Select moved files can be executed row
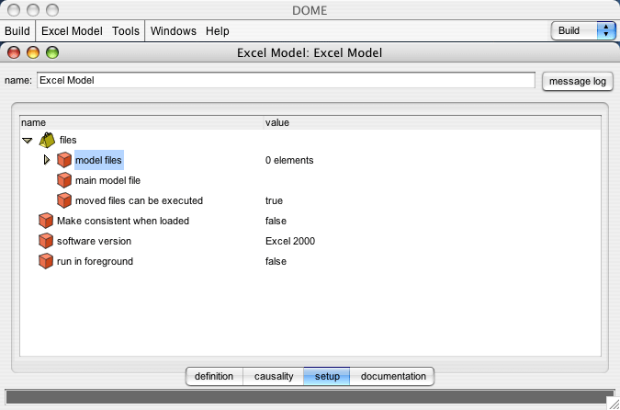620x410 pixels. (x=140, y=200)
